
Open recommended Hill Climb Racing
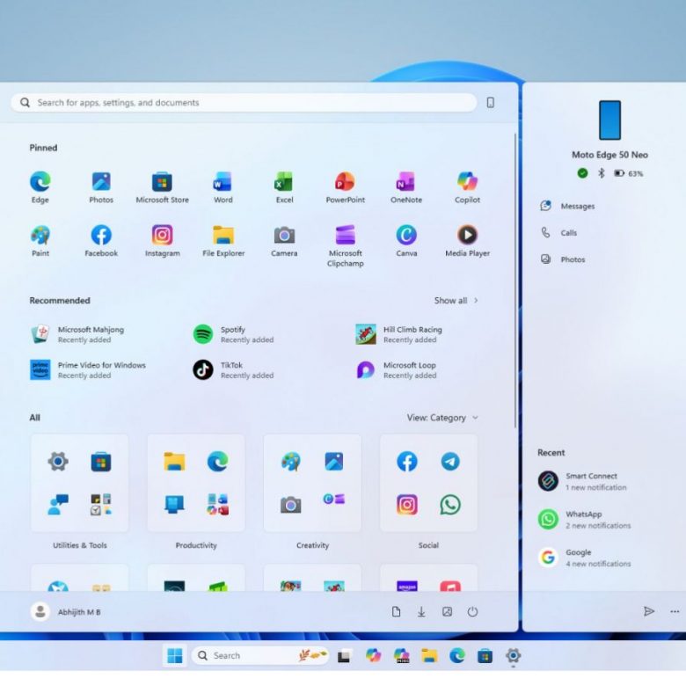(x=399, y=334)
